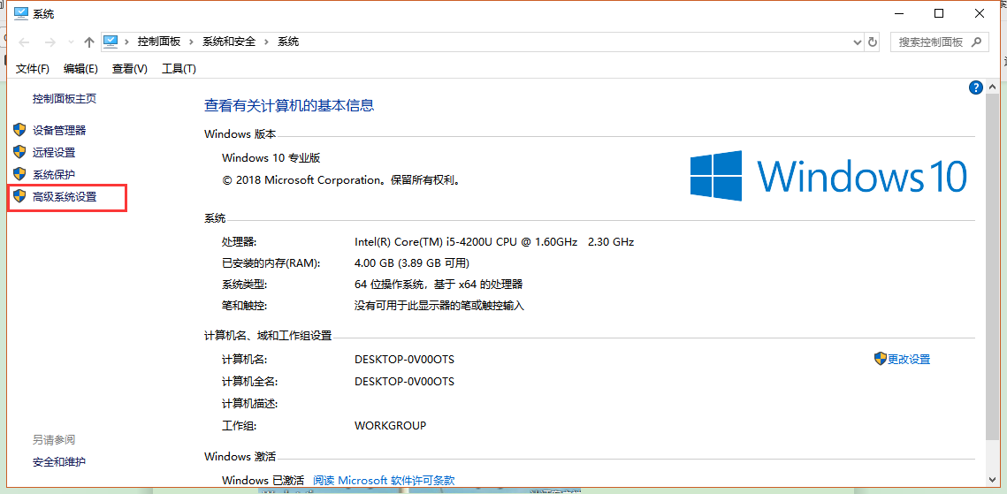Screen dimensions: 1007x494
Task: Click DESKTOP-0V00OTS beside 计算机全名
Action: click(405, 381)
